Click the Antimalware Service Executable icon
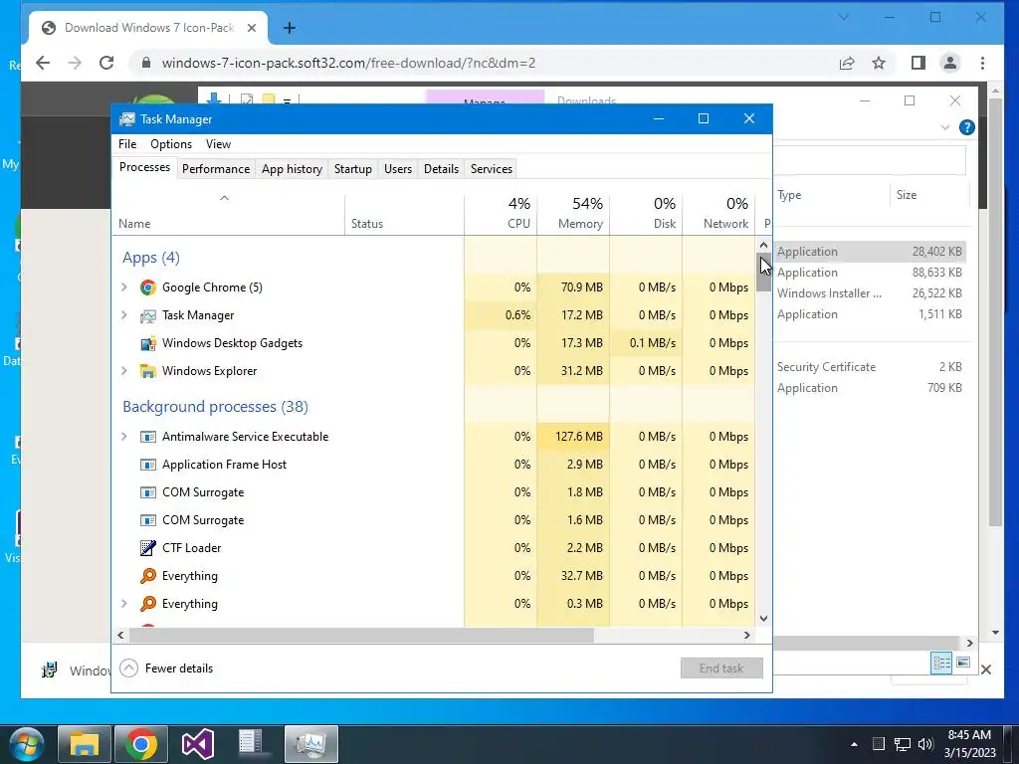Image resolution: width=1019 pixels, height=764 pixels. coord(148,437)
